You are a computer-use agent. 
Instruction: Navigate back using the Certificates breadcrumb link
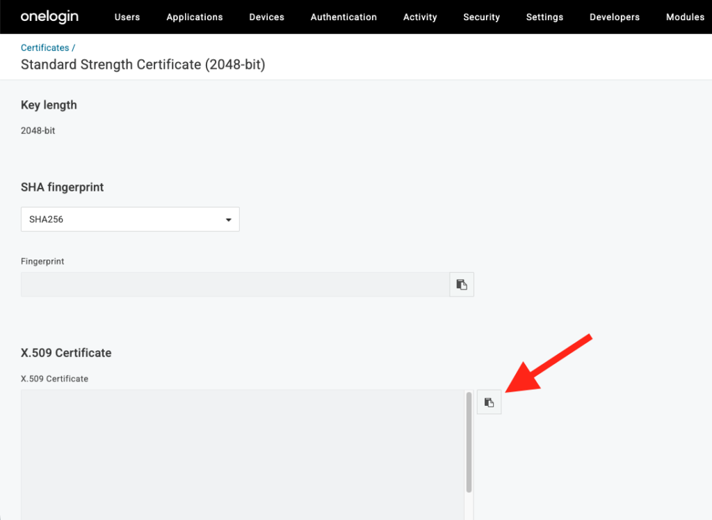point(44,47)
